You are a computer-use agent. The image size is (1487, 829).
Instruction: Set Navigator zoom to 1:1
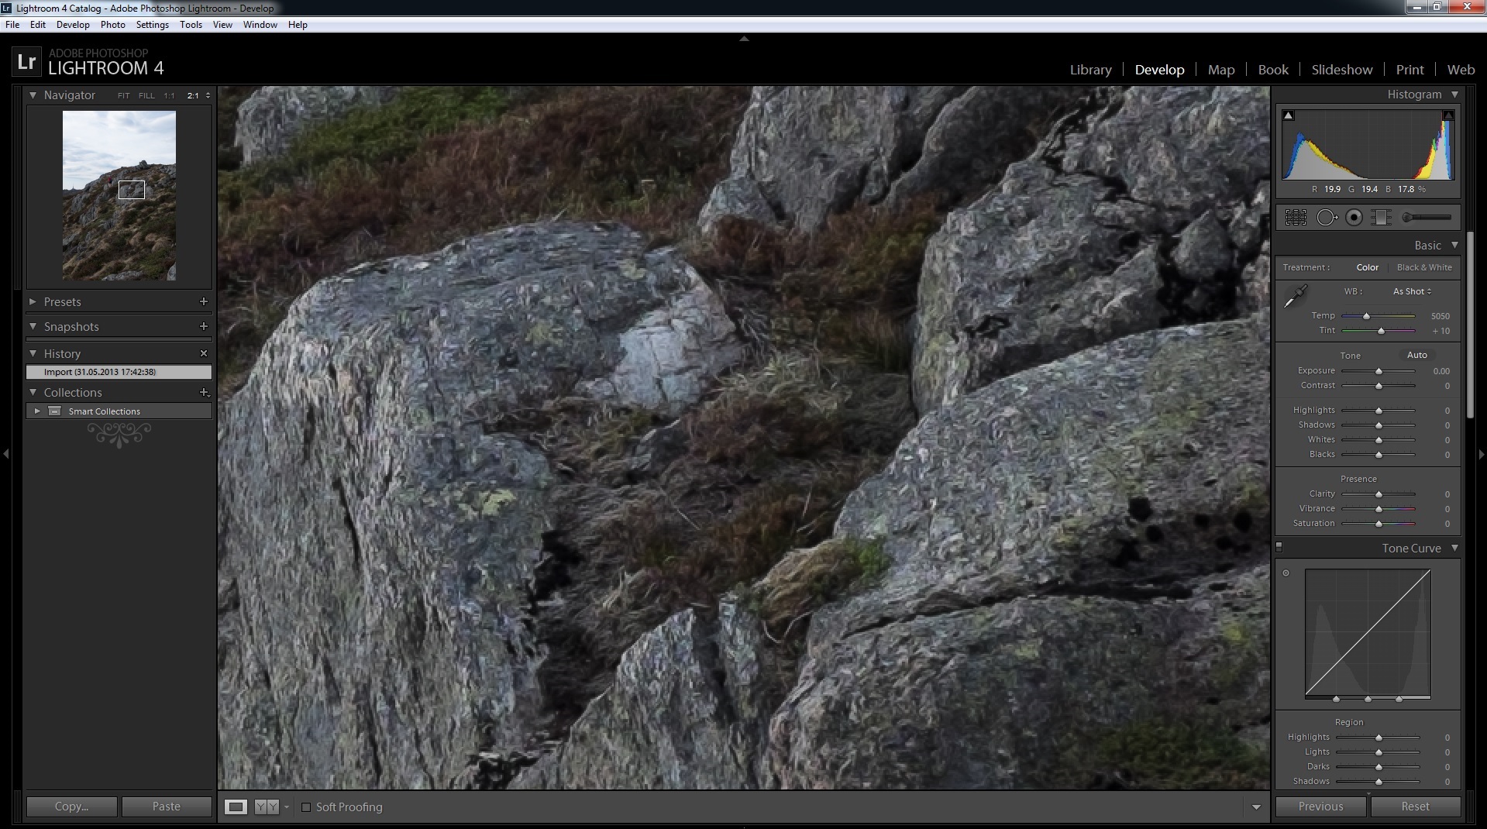pyautogui.click(x=169, y=96)
